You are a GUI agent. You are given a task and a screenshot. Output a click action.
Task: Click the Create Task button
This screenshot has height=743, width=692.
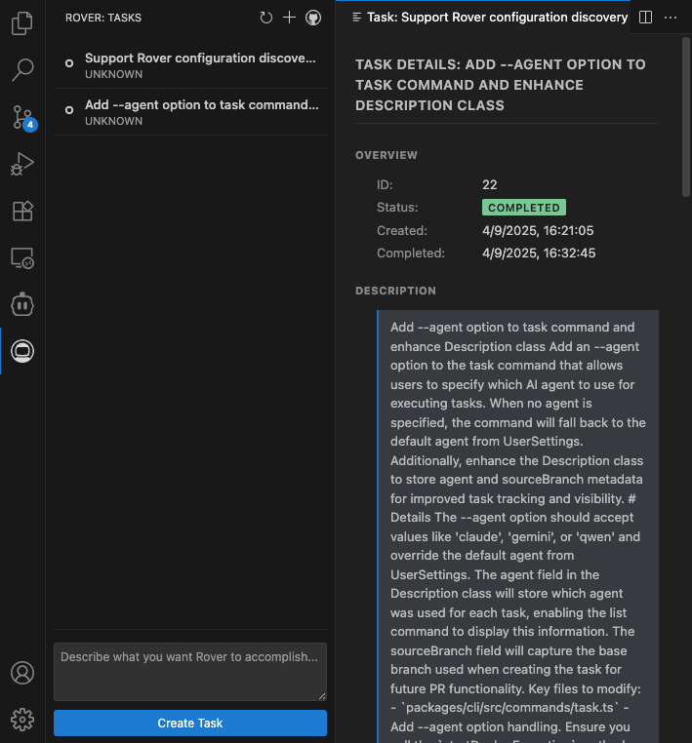(190, 723)
